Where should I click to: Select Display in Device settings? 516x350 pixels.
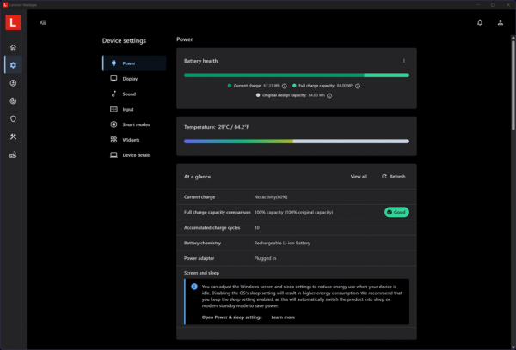click(x=134, y=79)
